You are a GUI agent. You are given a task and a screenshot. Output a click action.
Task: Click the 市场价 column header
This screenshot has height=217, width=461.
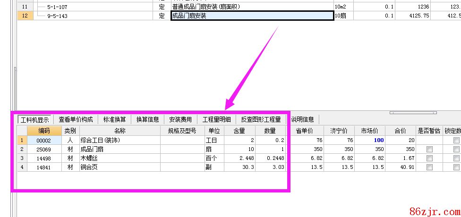point(370,131)
